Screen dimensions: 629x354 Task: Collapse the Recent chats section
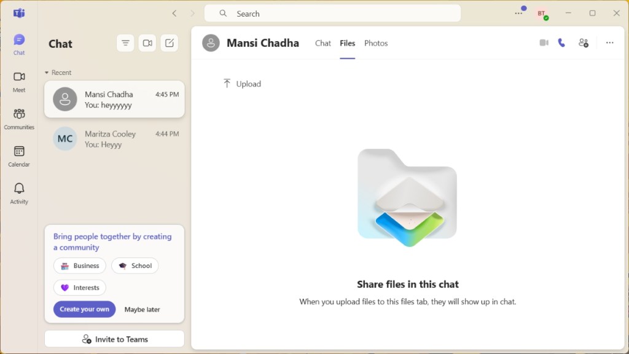click(47, 73)
